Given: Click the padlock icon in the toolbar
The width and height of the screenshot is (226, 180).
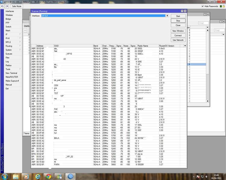Looking at the screenshot, I should tap(224, 6).
